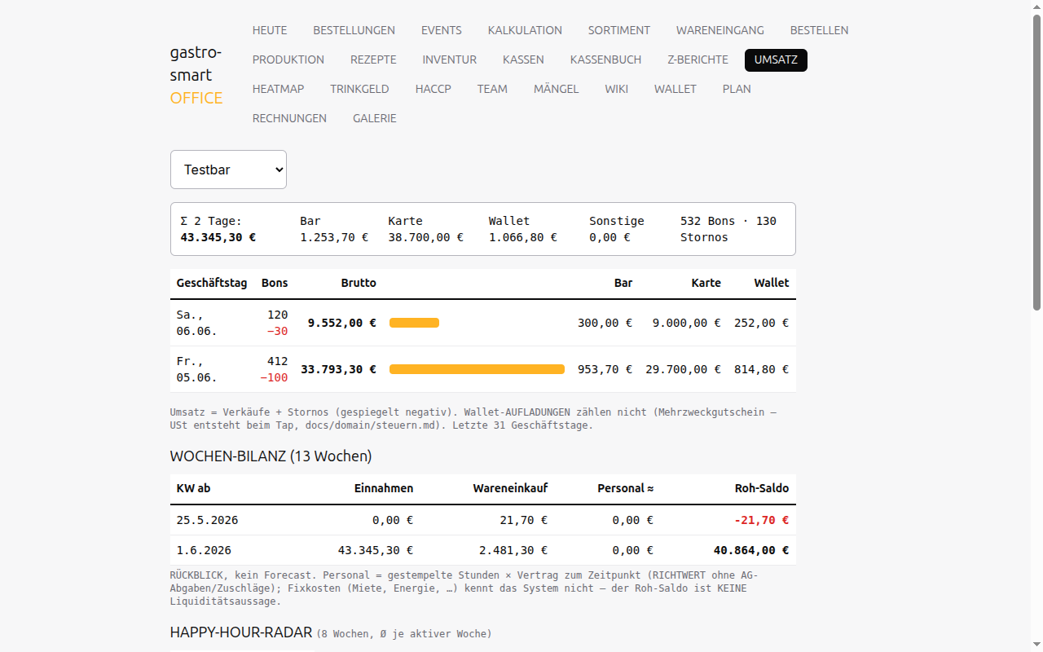The width and height of the screenshot is (1043, 652).
Task: Open TEAM page
Action: tap(492, 89)
